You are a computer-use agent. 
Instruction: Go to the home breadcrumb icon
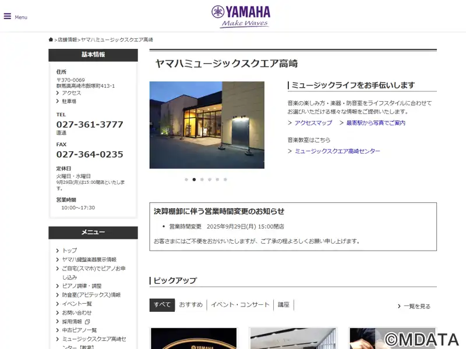(x=51, y=40)
